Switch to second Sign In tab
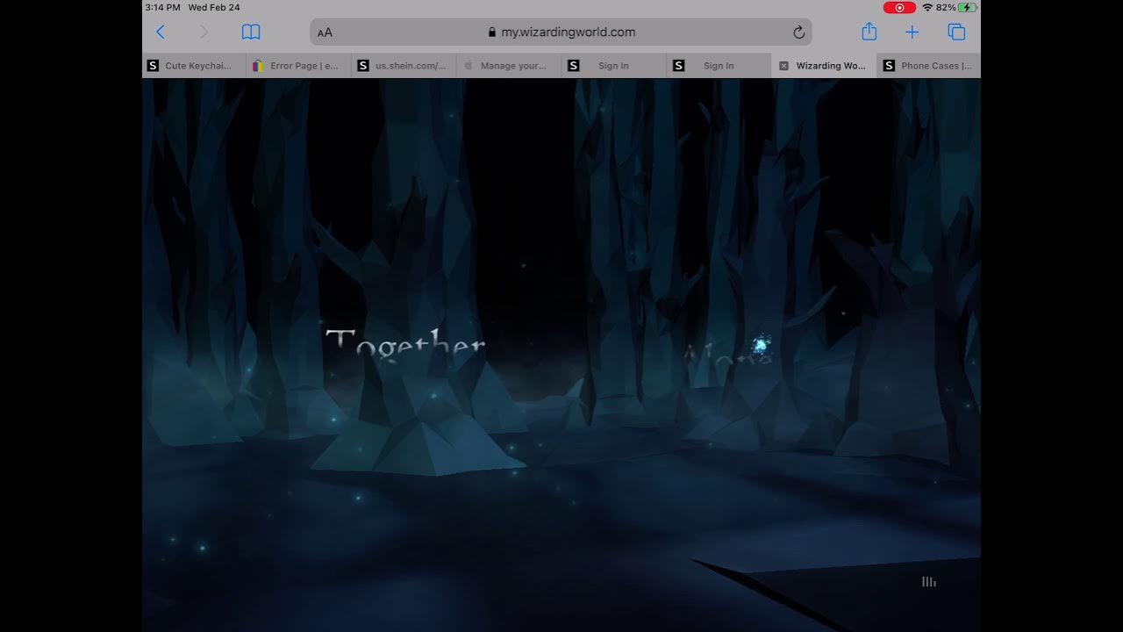The width and height of the screenshot is (1123, 632). 719,66
